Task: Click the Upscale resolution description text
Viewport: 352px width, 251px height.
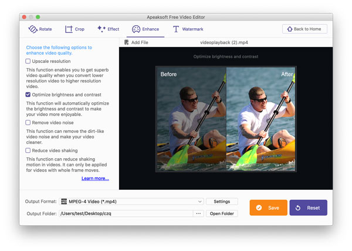Action: 67,78
